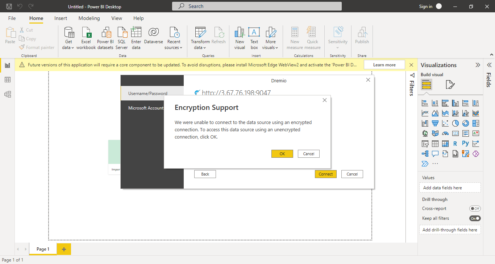Click Back in Dremio dialog
This screenshot has width=495, height=264.
click(x=205, y=174)
